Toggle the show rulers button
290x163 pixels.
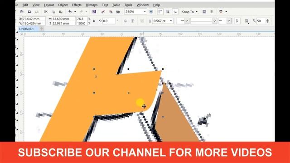point(160,12)
